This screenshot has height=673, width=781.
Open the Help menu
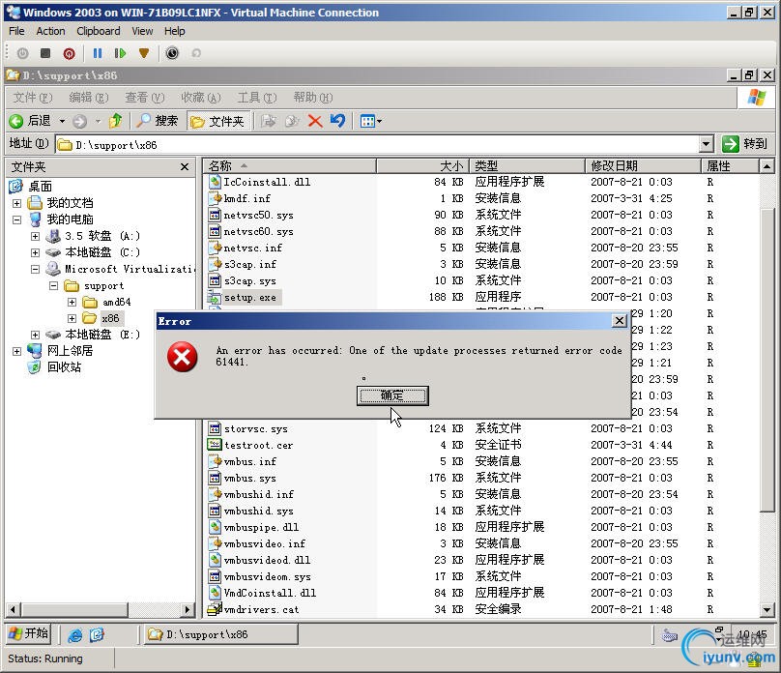pyautogui.click(x=174, y=31)
